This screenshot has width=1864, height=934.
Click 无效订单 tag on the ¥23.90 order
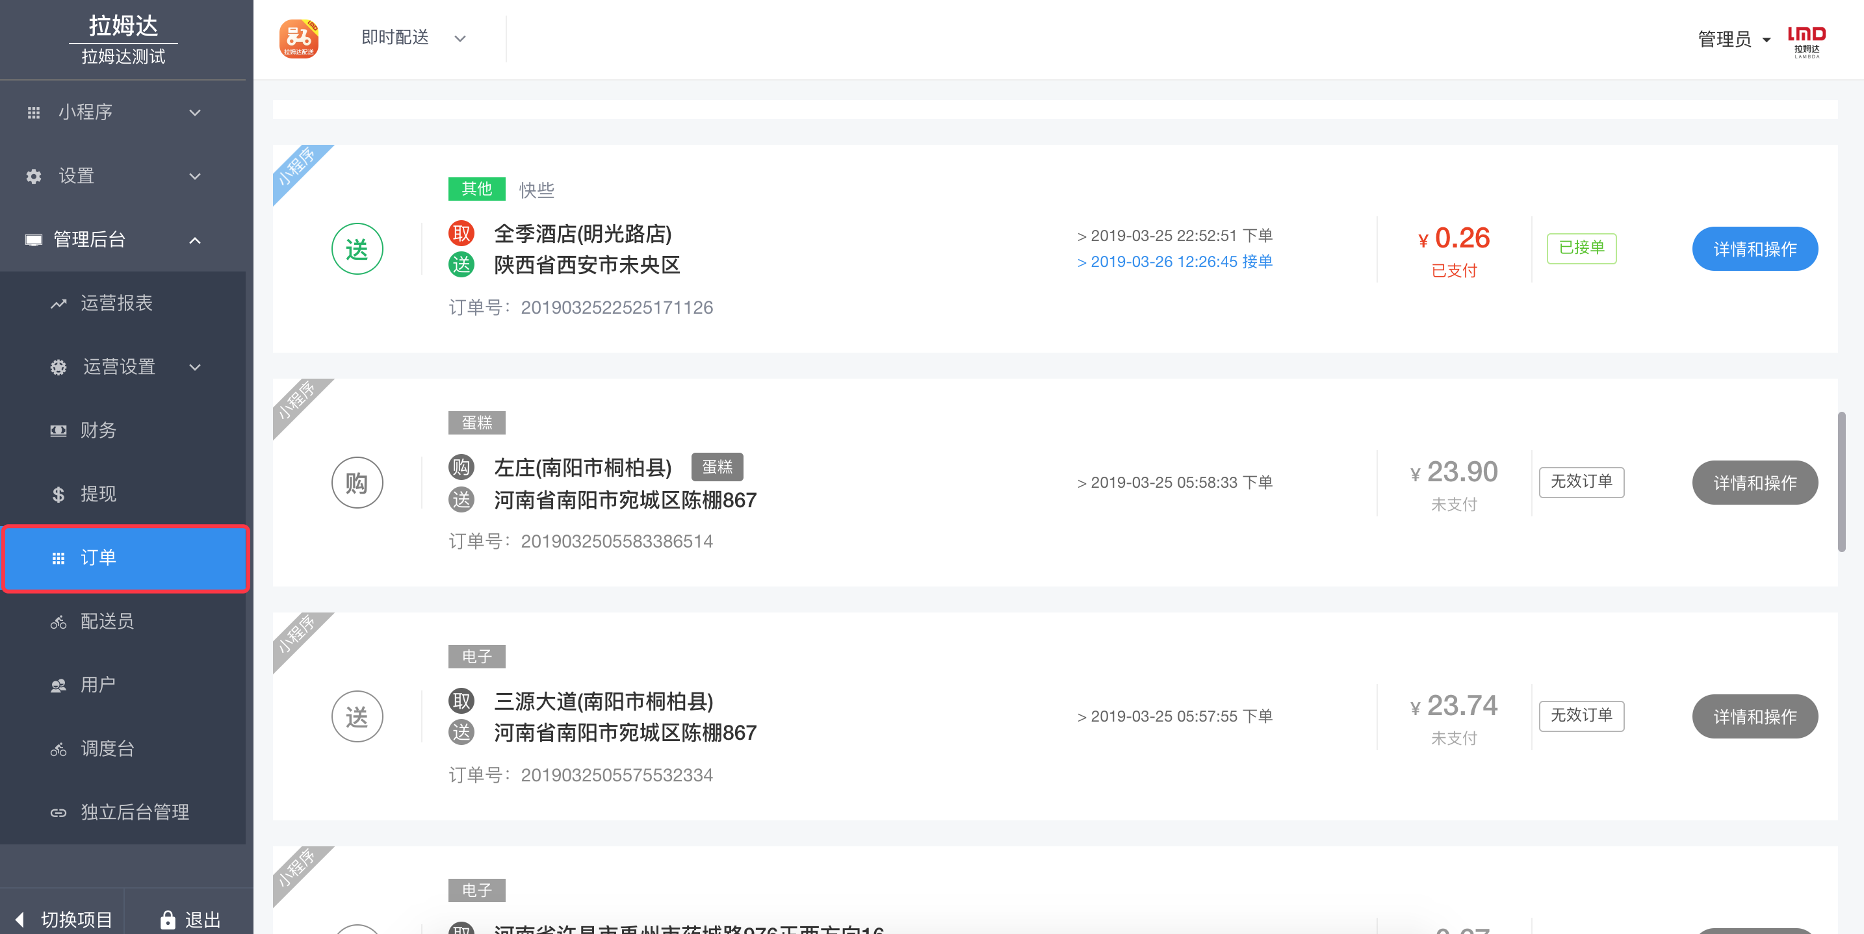(x=1581, y=481)
